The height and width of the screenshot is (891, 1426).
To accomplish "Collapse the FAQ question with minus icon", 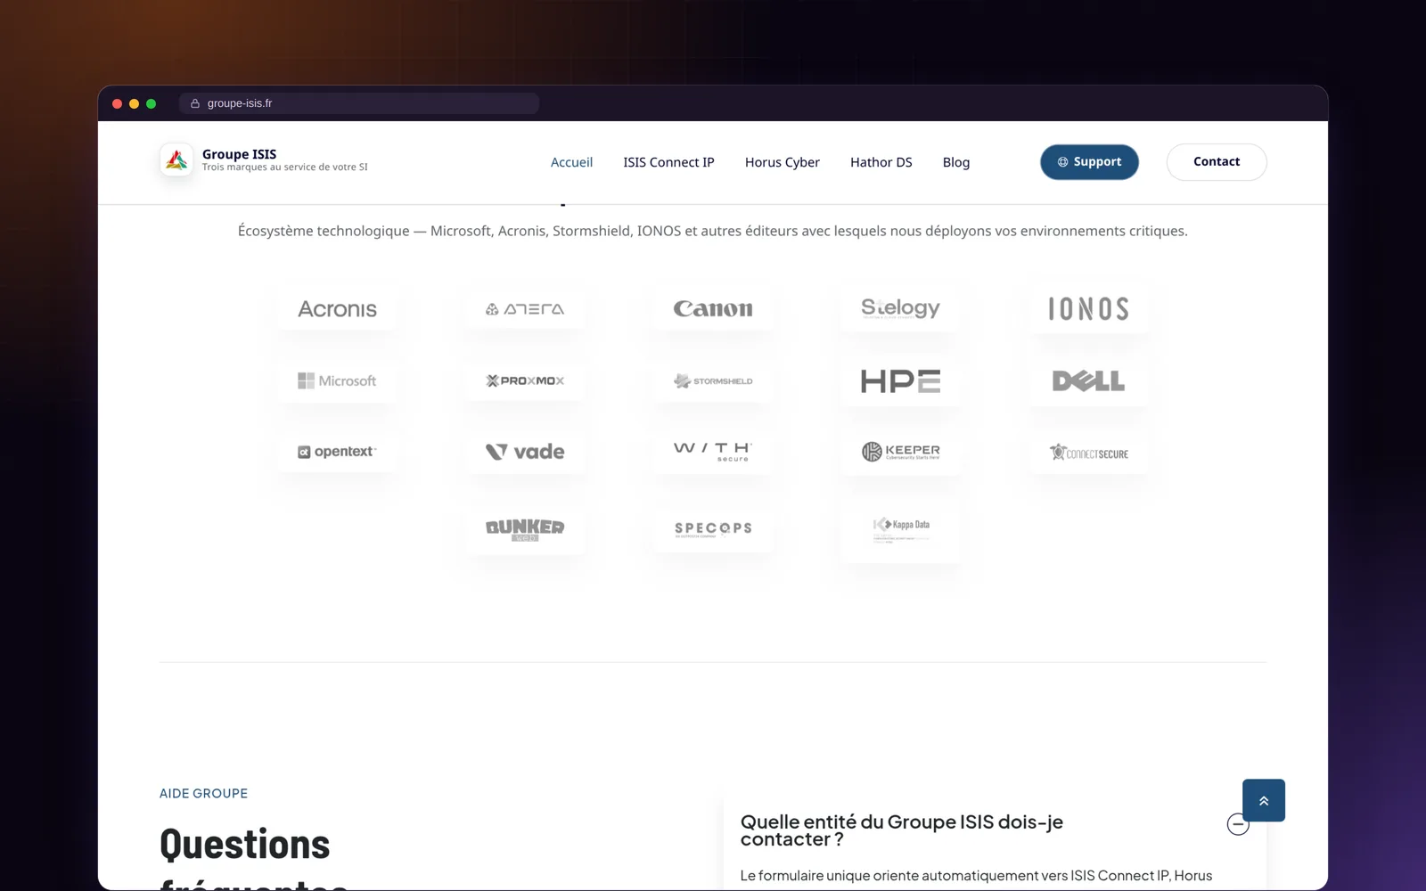I will (1238, 824).
